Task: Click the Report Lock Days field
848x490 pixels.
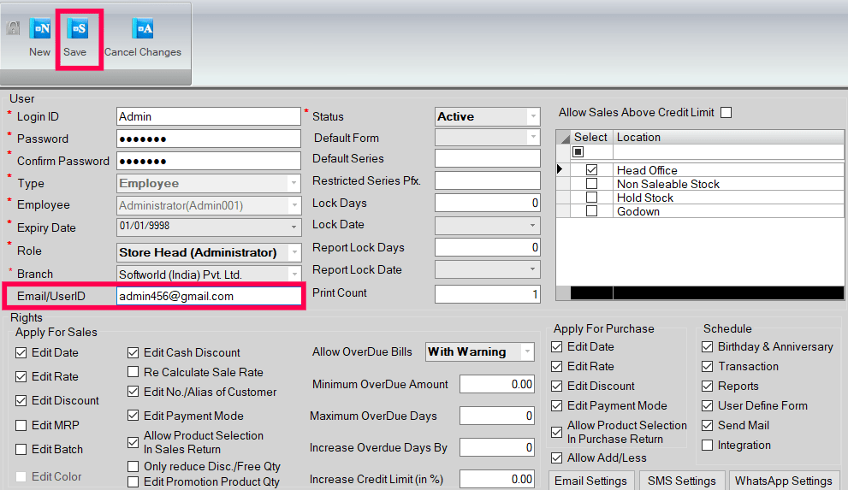Action: (x=487, y=247)
